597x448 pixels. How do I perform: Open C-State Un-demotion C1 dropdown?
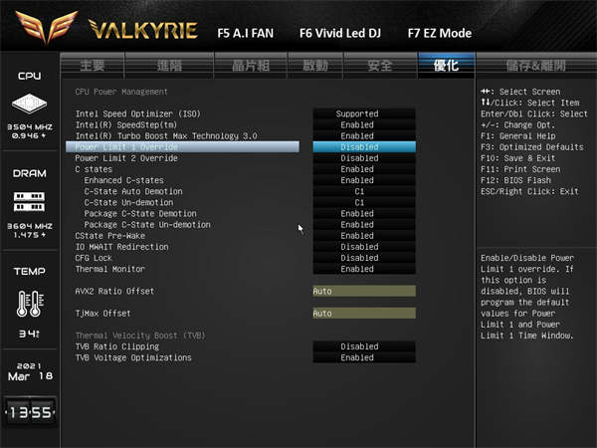364,202
